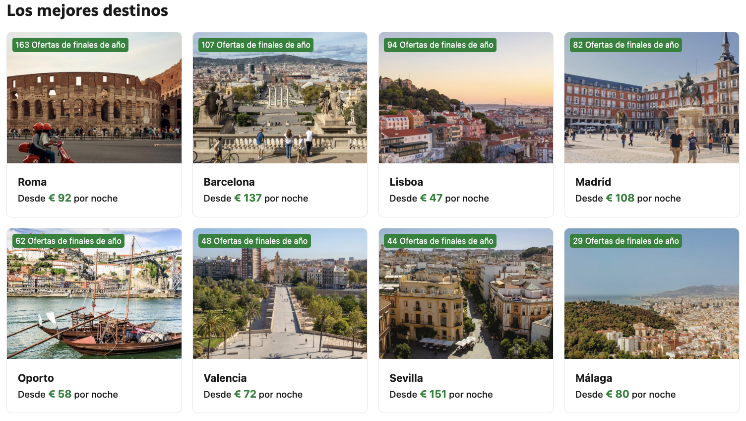Open the Barcelona destination name link
Image resolution: width=746 pixels, height=421 pixels.
point(229,182)
